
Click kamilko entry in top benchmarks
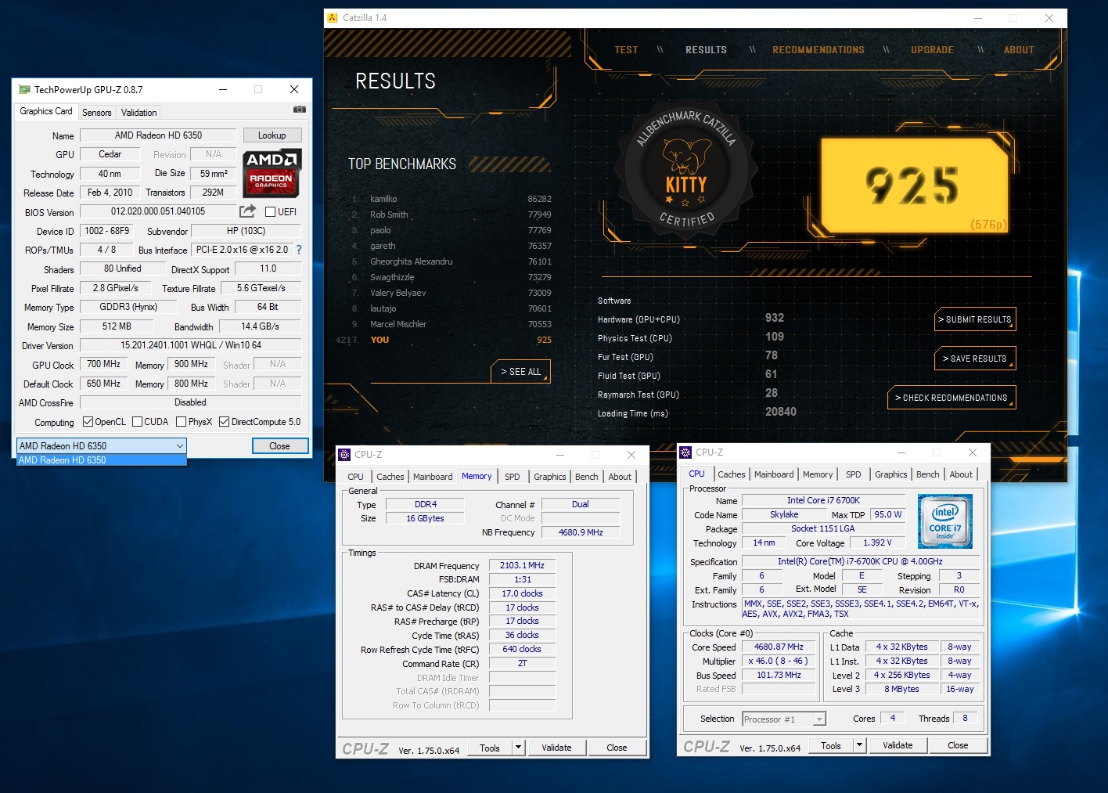[451, 199]
